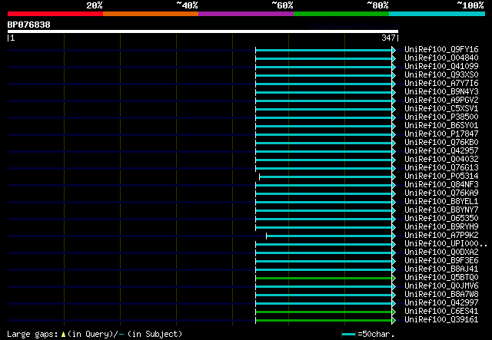Click the green arrowhead on the Q39161 row
This screenshot has width=492, height=340.
[x=394, y=321]
